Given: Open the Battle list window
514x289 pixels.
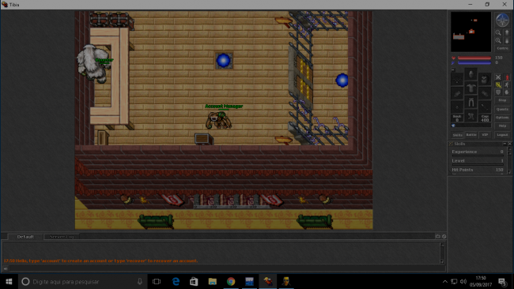Looking at the screenshot, I should (471, 135).
